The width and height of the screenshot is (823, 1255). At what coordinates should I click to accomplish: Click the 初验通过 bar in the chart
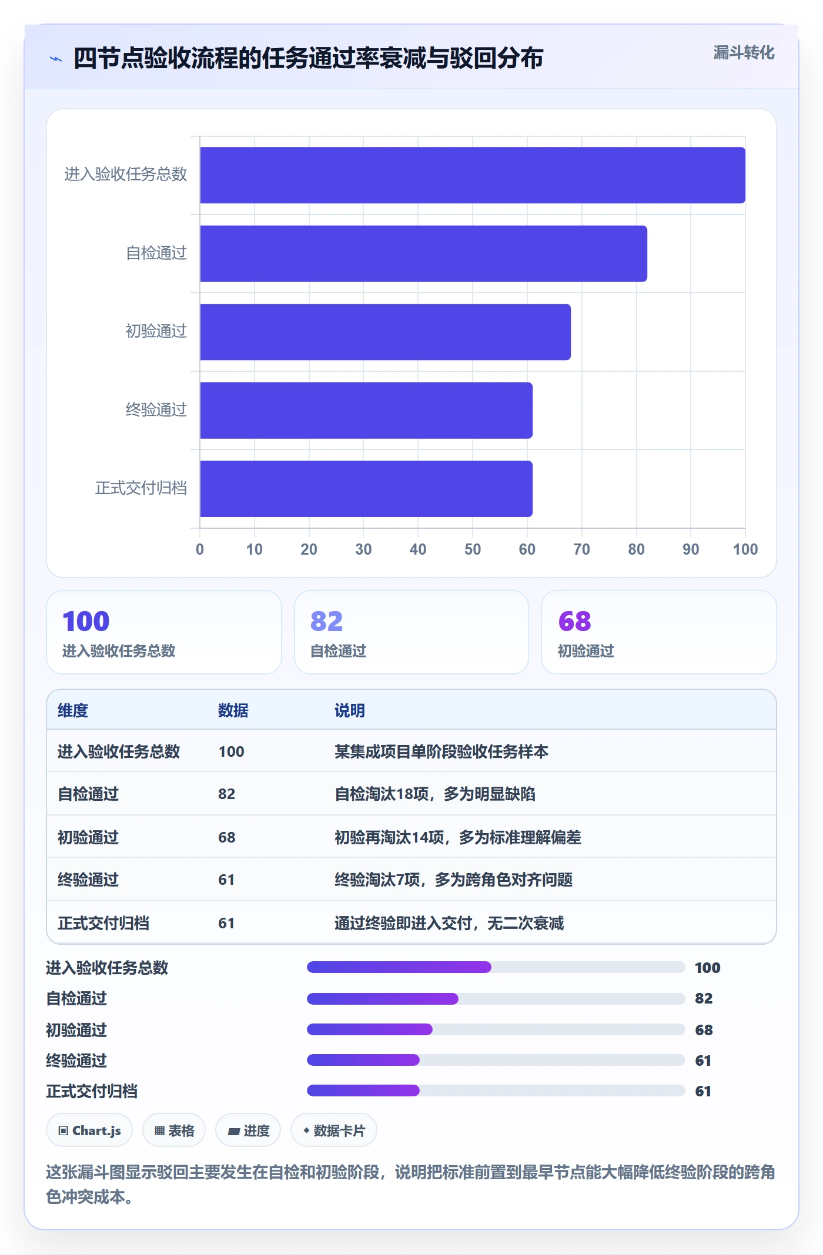coord(385,332)
